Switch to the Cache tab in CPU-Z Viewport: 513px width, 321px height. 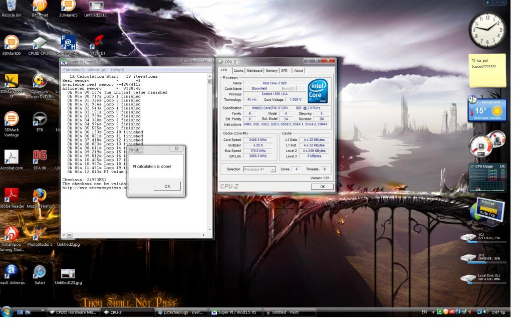(238, 70)
